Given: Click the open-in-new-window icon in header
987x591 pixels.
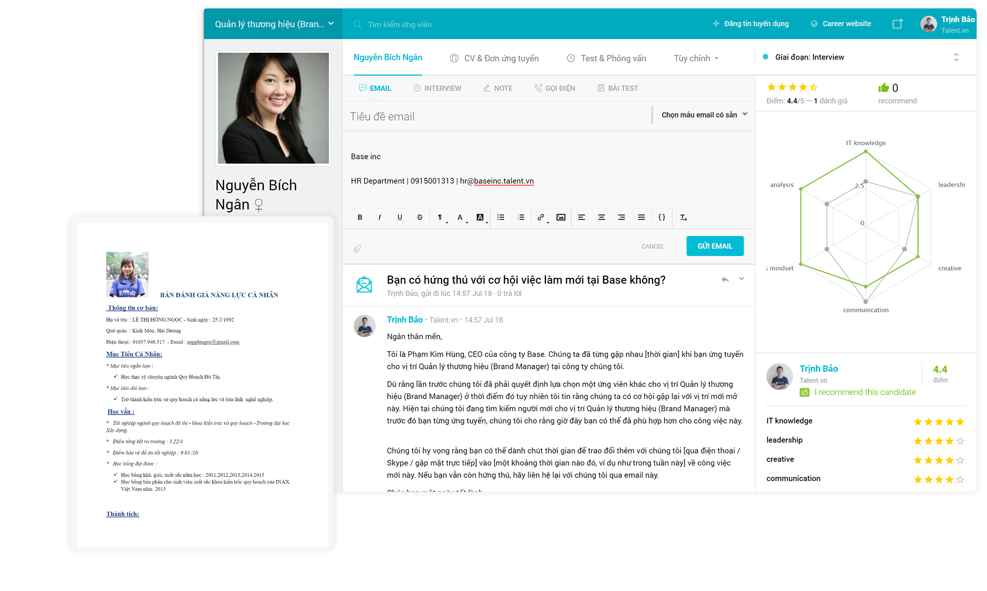Looking at the screenshot, I should click(898, 24).
